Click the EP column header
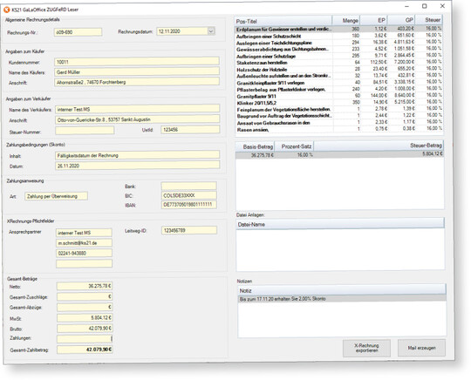471x380 pixels. click(373, 20)
